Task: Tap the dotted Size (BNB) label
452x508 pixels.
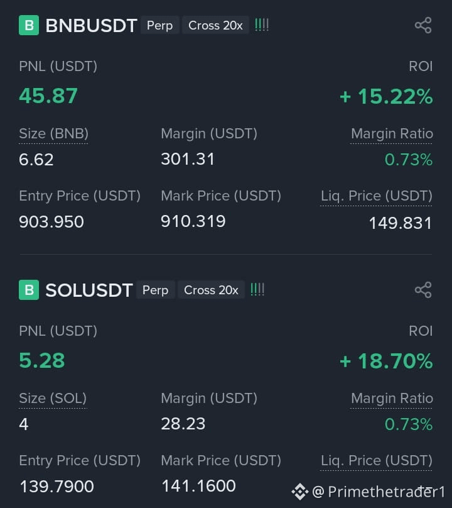Action: pyautogui.click(x=54, y=134)
